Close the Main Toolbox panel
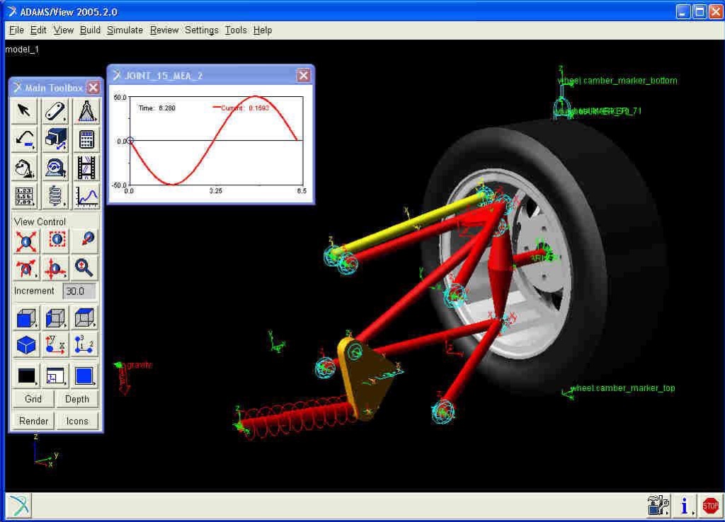This screenshot has height=522, width=725. point(93,87)
